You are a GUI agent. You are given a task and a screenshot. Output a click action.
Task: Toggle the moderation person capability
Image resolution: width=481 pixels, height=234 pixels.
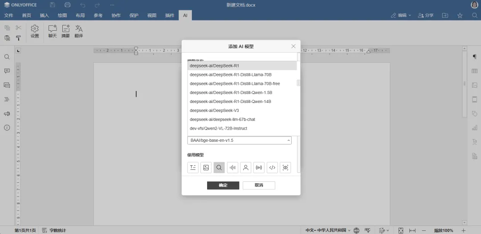pyautogui.click(x=246, y=168)
